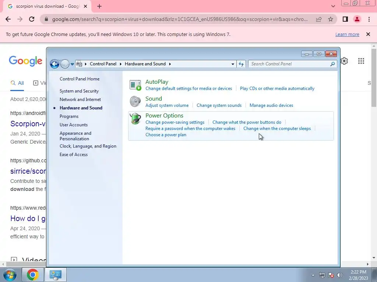The height and width of the screenshot is (282, 377).
Task: Open Control Panel Home
Action: click(80, 79)
